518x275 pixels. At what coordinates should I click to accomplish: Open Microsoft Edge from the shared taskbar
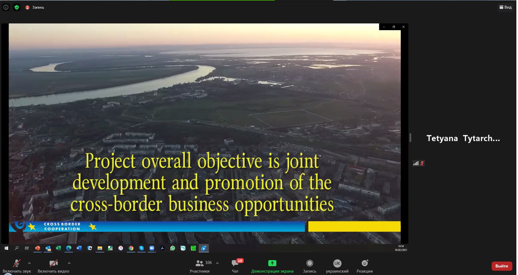pyautogui.click(x=69, y=248)
